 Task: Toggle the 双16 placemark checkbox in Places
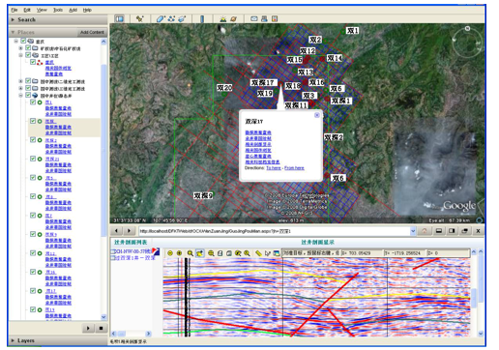[33, 272]
